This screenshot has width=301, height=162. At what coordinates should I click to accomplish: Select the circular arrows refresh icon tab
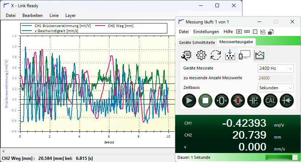click(x=216, y=55)
